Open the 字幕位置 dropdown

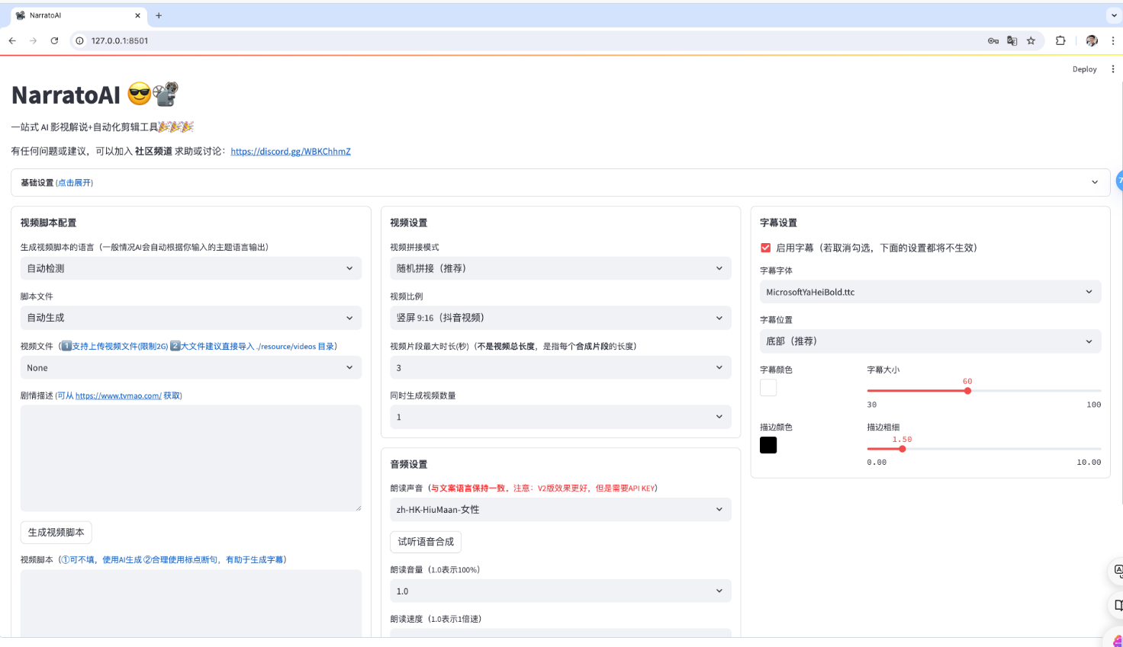click(x=930, y=341)
